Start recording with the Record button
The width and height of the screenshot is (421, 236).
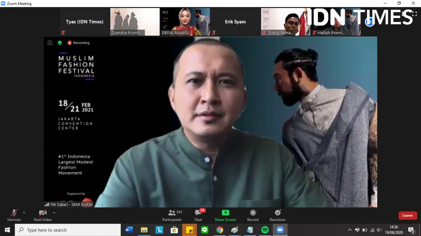click(253, 215)
